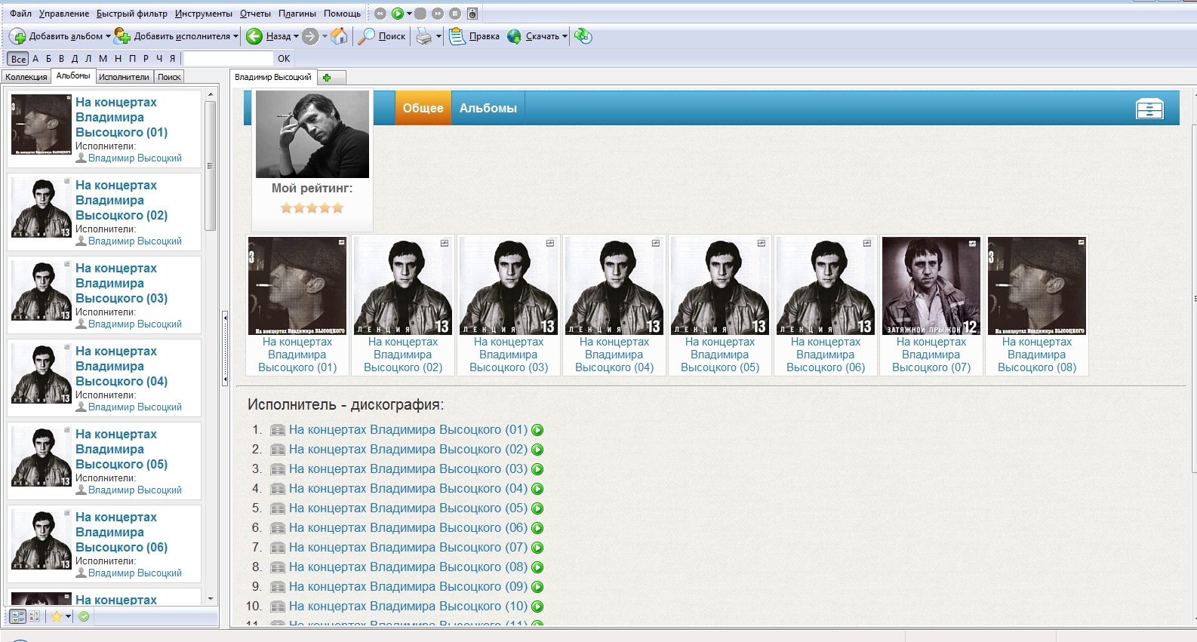Open the Быстрый фильтр menu
Viewport: 1197px width, 642px height.
click(x=132, y=14)
